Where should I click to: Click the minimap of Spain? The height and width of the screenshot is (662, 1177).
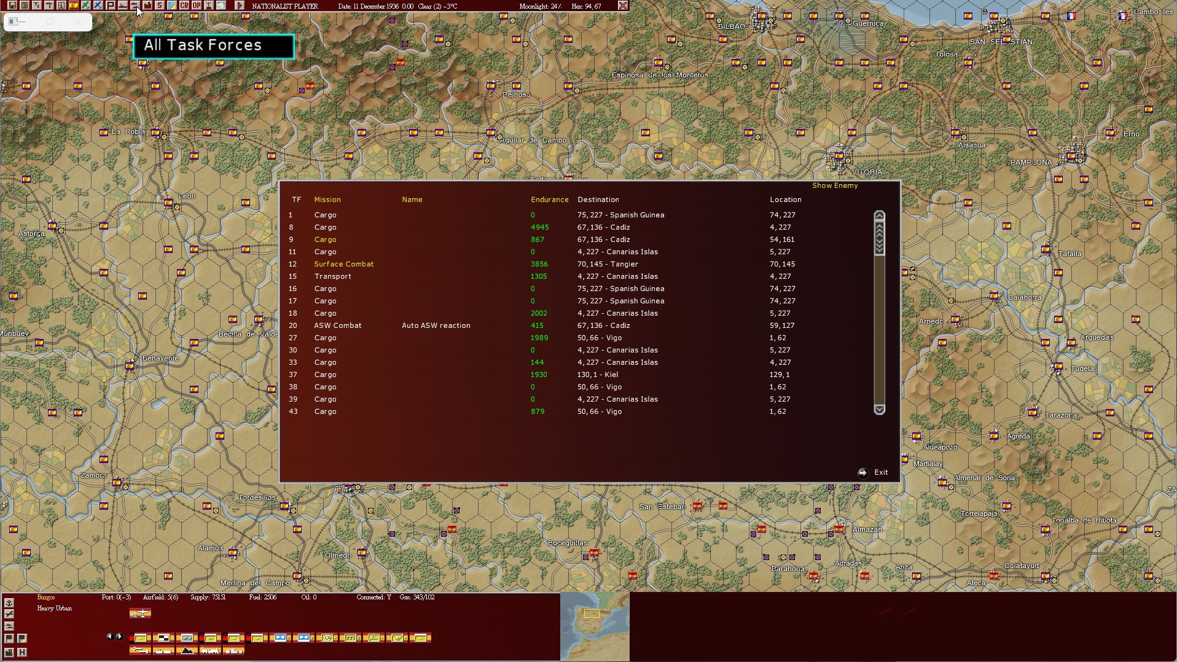point(595,626)
